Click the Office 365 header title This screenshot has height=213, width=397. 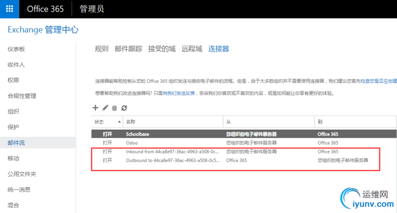(45, 9)
